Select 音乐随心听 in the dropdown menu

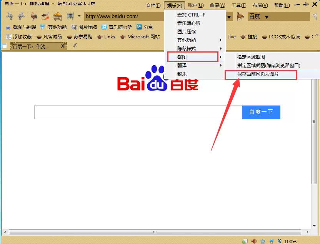coord(195,23)
